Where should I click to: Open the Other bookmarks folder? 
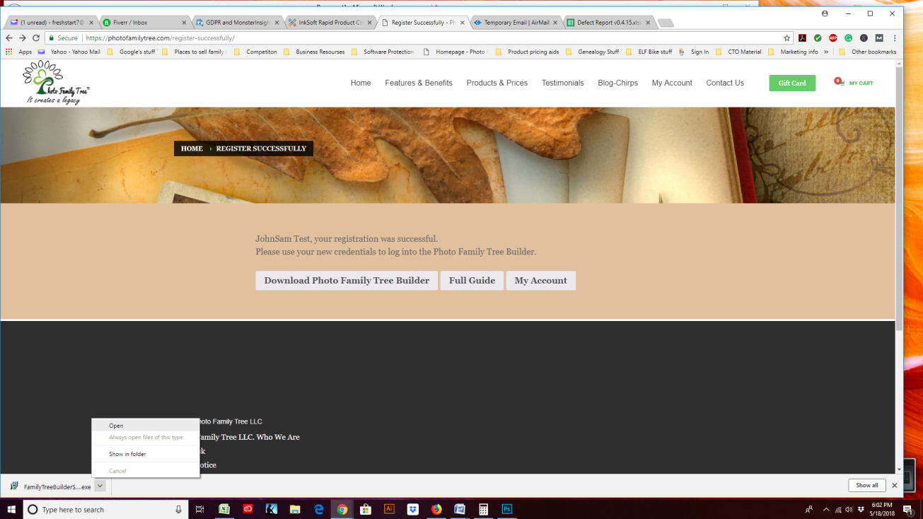click(x=868, y=52)
